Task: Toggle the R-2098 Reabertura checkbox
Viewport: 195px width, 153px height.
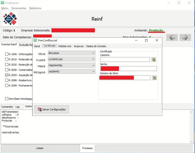Action: (x=6, y=80)
